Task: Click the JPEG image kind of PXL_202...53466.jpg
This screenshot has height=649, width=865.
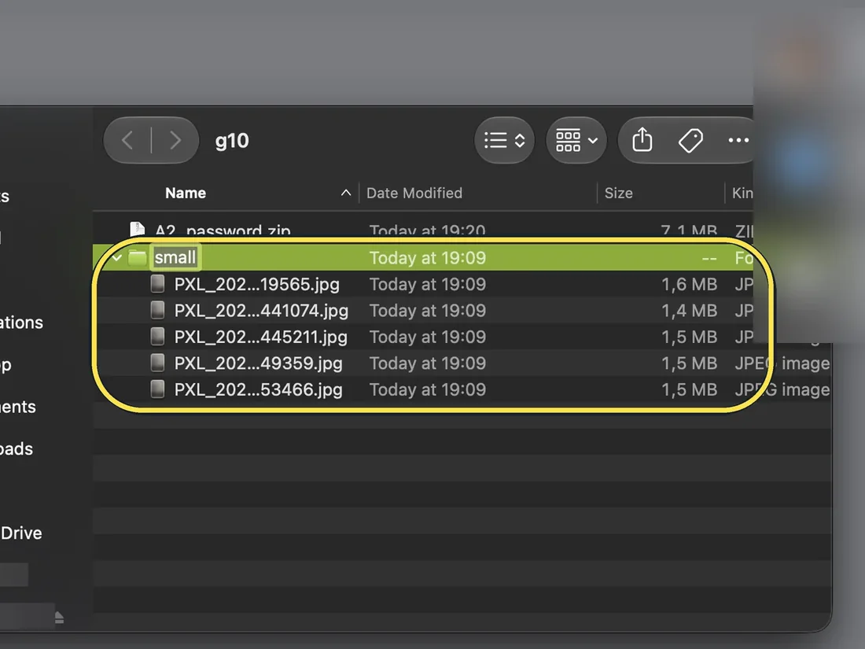Action: [x=782, y=389]
